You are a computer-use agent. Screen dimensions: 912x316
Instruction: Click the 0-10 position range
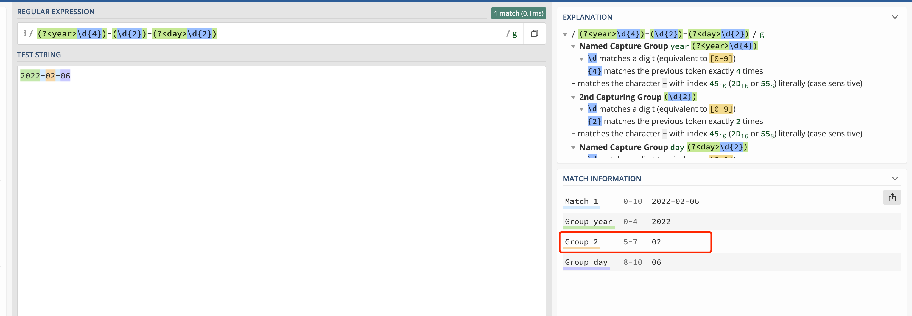[x=632, y=201]
